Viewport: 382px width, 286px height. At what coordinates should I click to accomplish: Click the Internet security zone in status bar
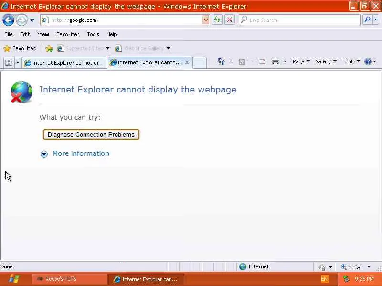(x=254, y=266)
